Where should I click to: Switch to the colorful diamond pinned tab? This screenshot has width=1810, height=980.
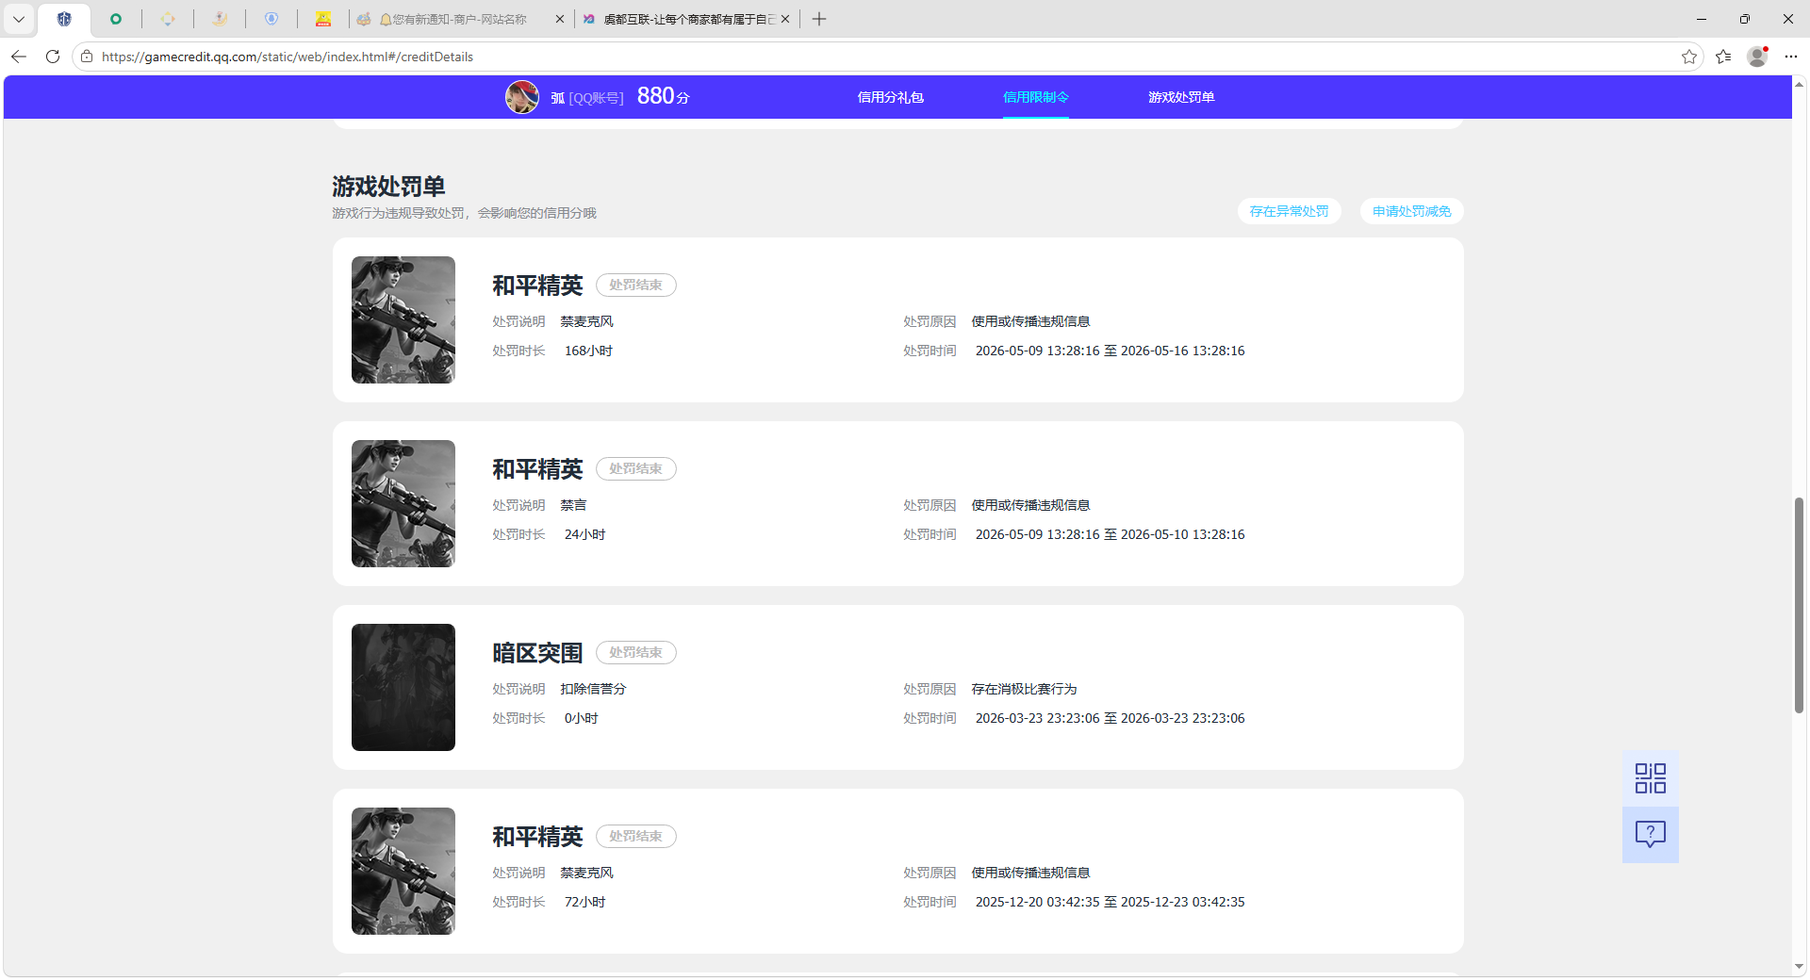point(168,19)
